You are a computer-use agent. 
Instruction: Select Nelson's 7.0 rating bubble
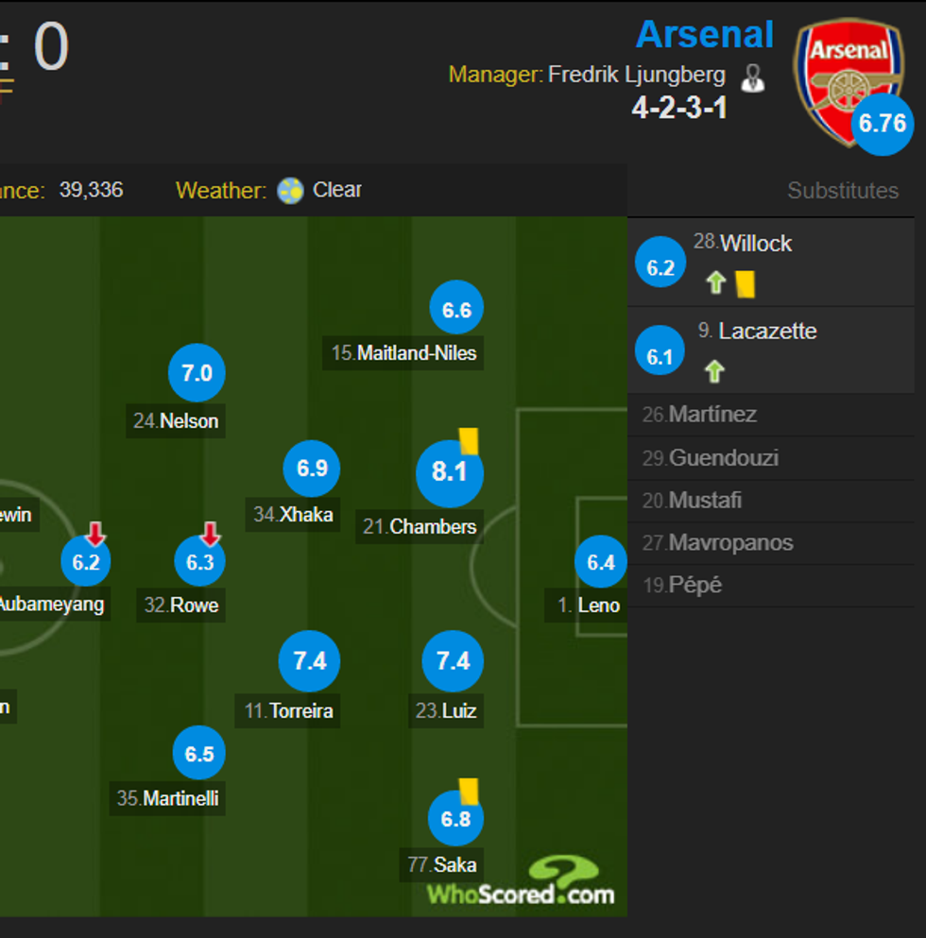(x=196, y=373)
